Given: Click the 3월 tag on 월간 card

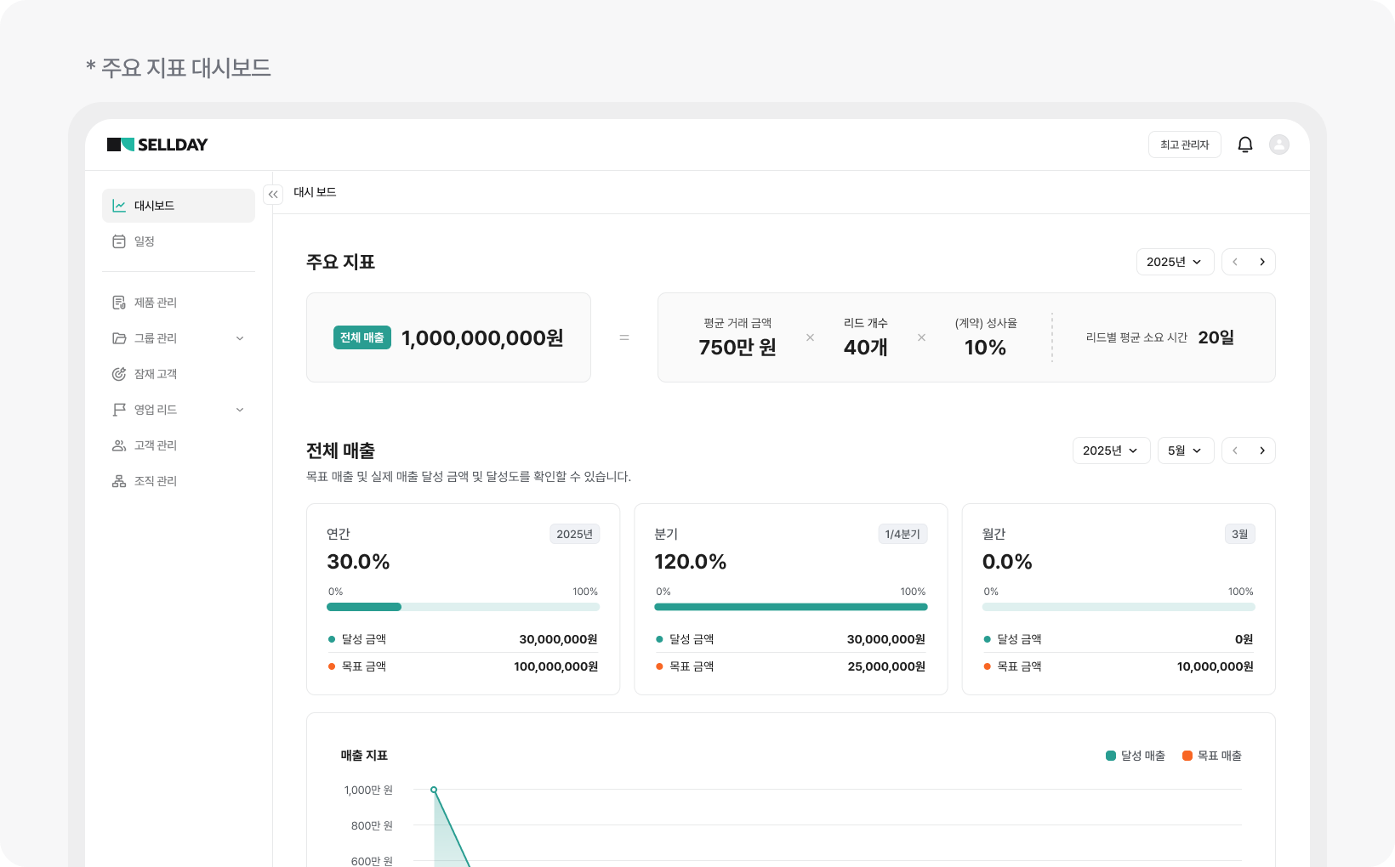Looking at the screenshot, I should (1240, 534).
